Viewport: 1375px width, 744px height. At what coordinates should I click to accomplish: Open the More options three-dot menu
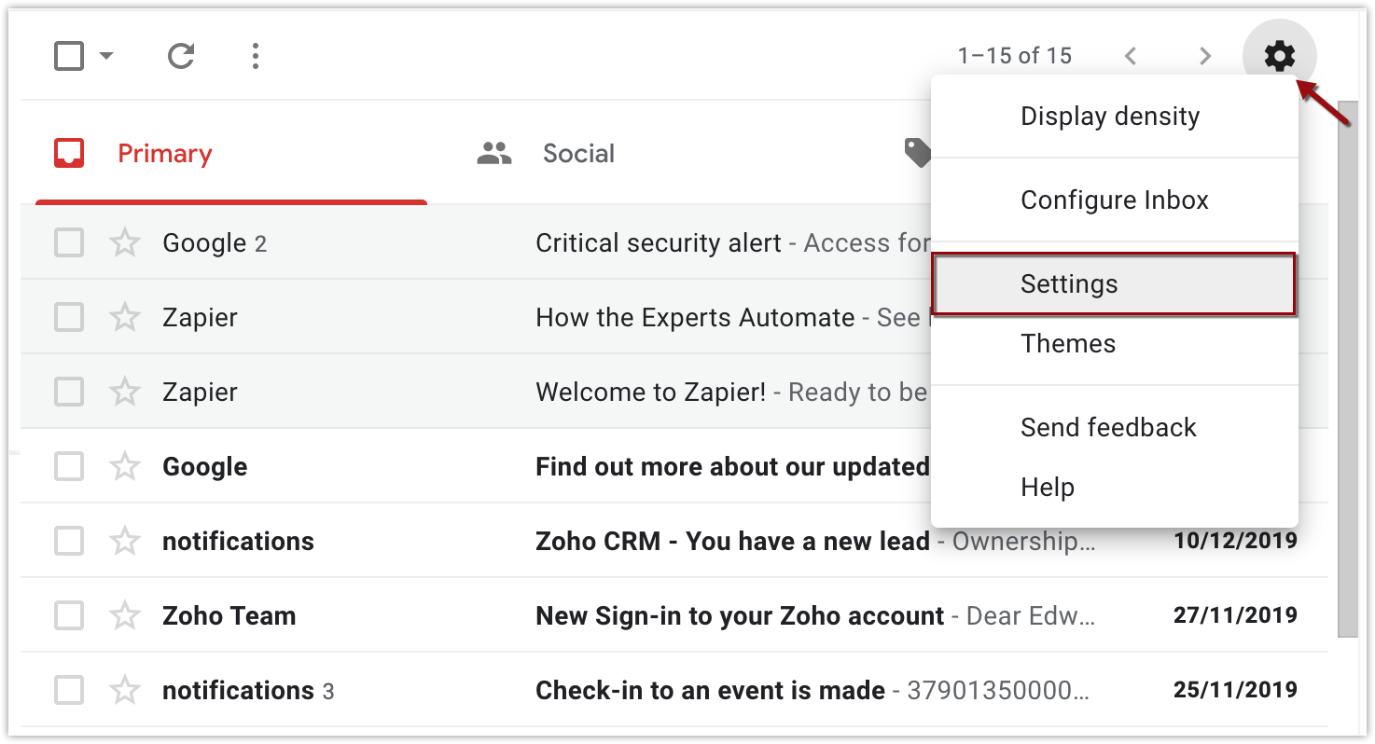tap(255, 57)
